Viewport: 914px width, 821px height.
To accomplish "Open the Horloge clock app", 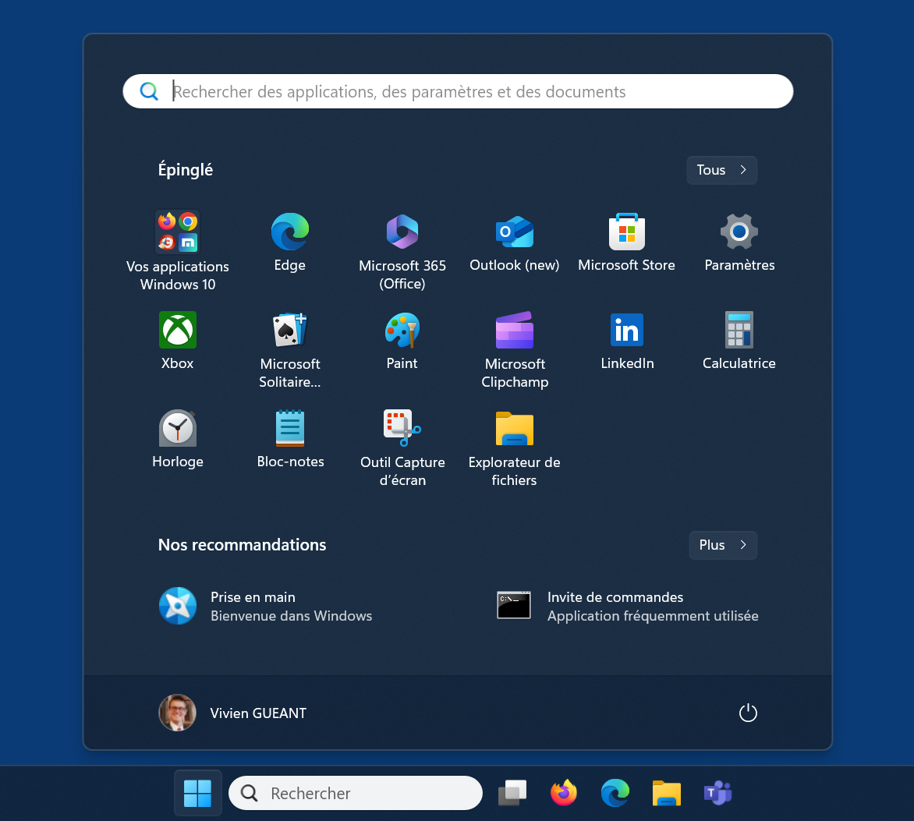I will pos(177,439).
